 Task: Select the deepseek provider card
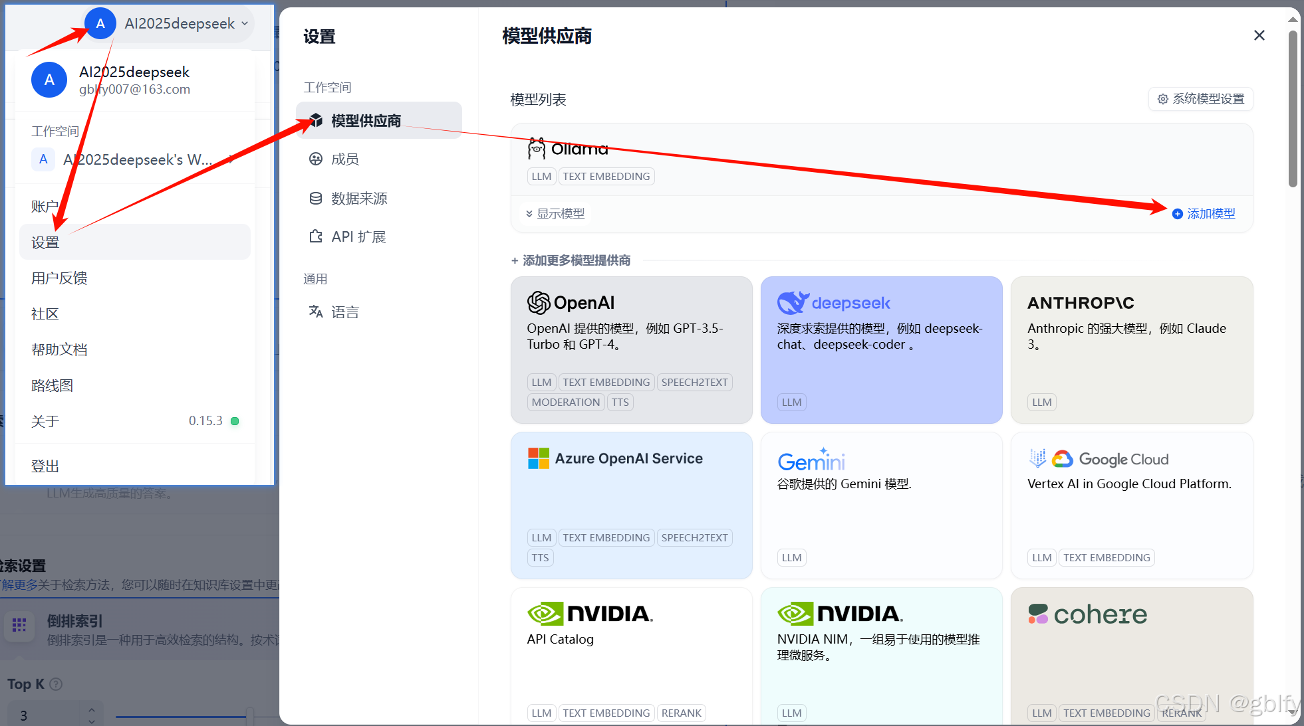[882, 350]
